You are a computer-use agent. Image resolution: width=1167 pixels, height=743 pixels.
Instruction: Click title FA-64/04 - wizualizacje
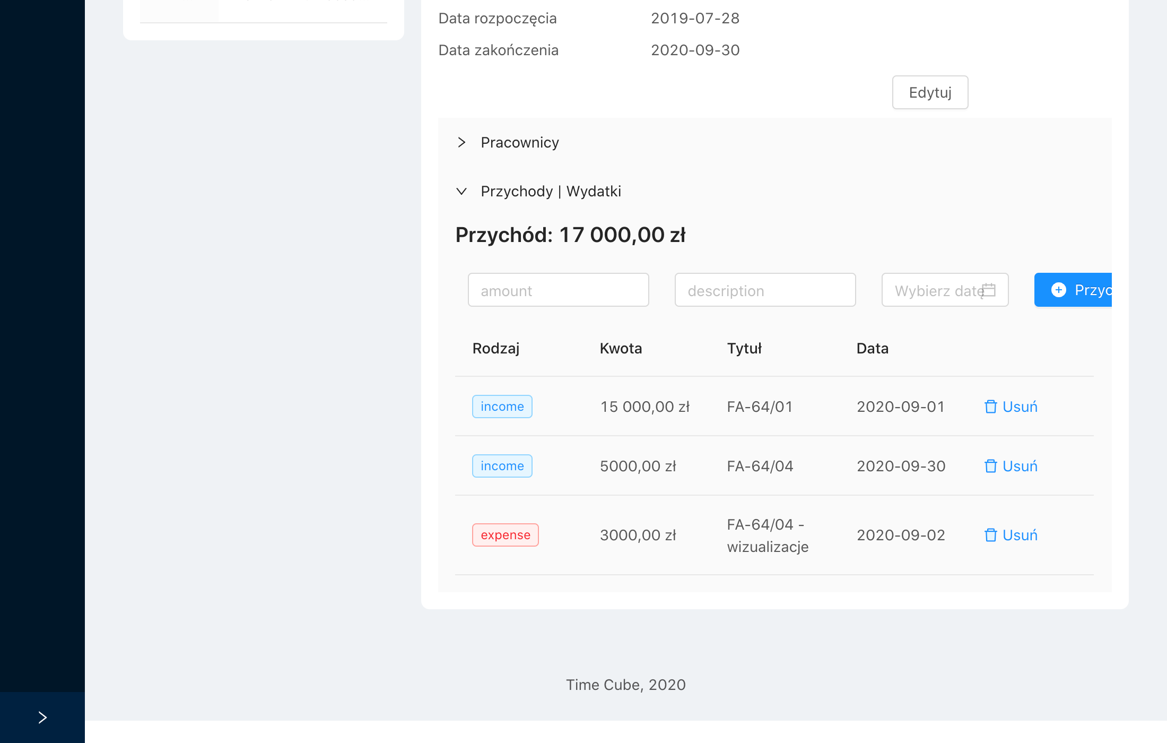(x=768, y=535)
